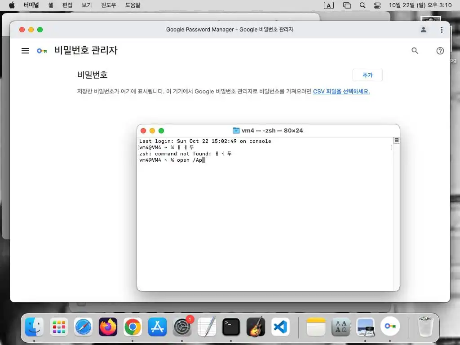Image resolution: width=460 pixels, height=345 pixels.
Task: Switch to Terminal in the Dock
Action: point(231,327)
